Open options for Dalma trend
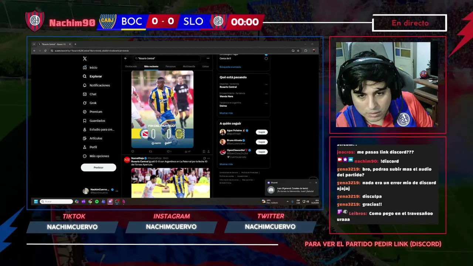The width and height of the screenshot is (473, 266). pos(266,103)
